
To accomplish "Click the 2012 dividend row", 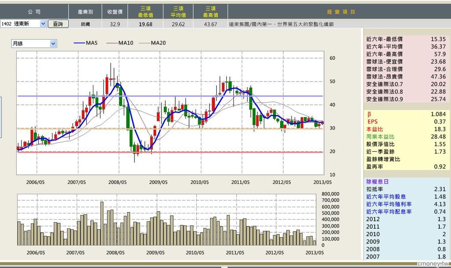I will (406, 219).
